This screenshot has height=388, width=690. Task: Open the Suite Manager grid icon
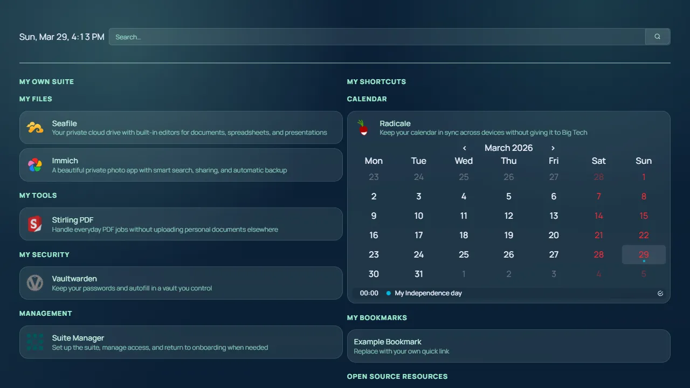(x=34, y=342)
